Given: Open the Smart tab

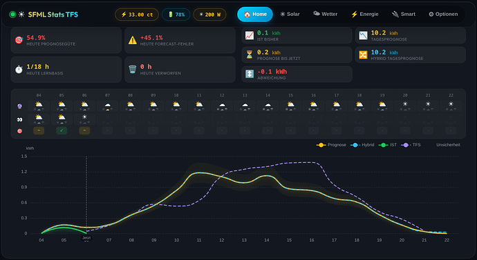Looking at the screenshot, I should pos(404,14).
